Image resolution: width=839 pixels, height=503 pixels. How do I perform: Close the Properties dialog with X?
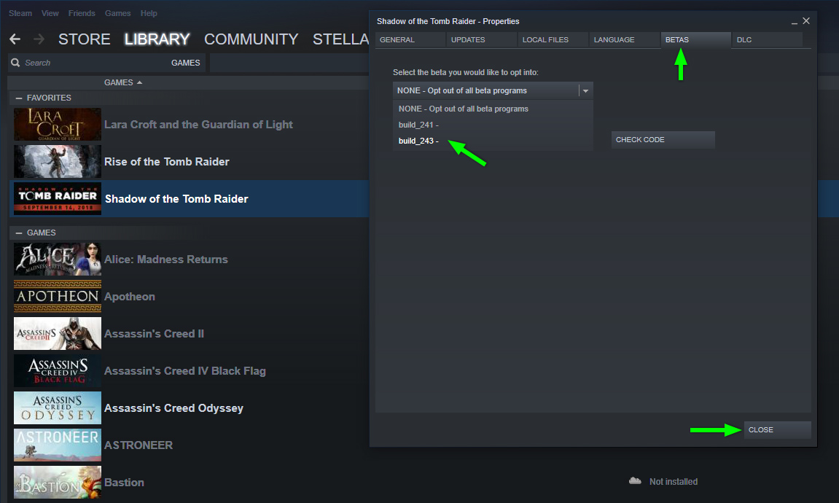pos(805,21)
